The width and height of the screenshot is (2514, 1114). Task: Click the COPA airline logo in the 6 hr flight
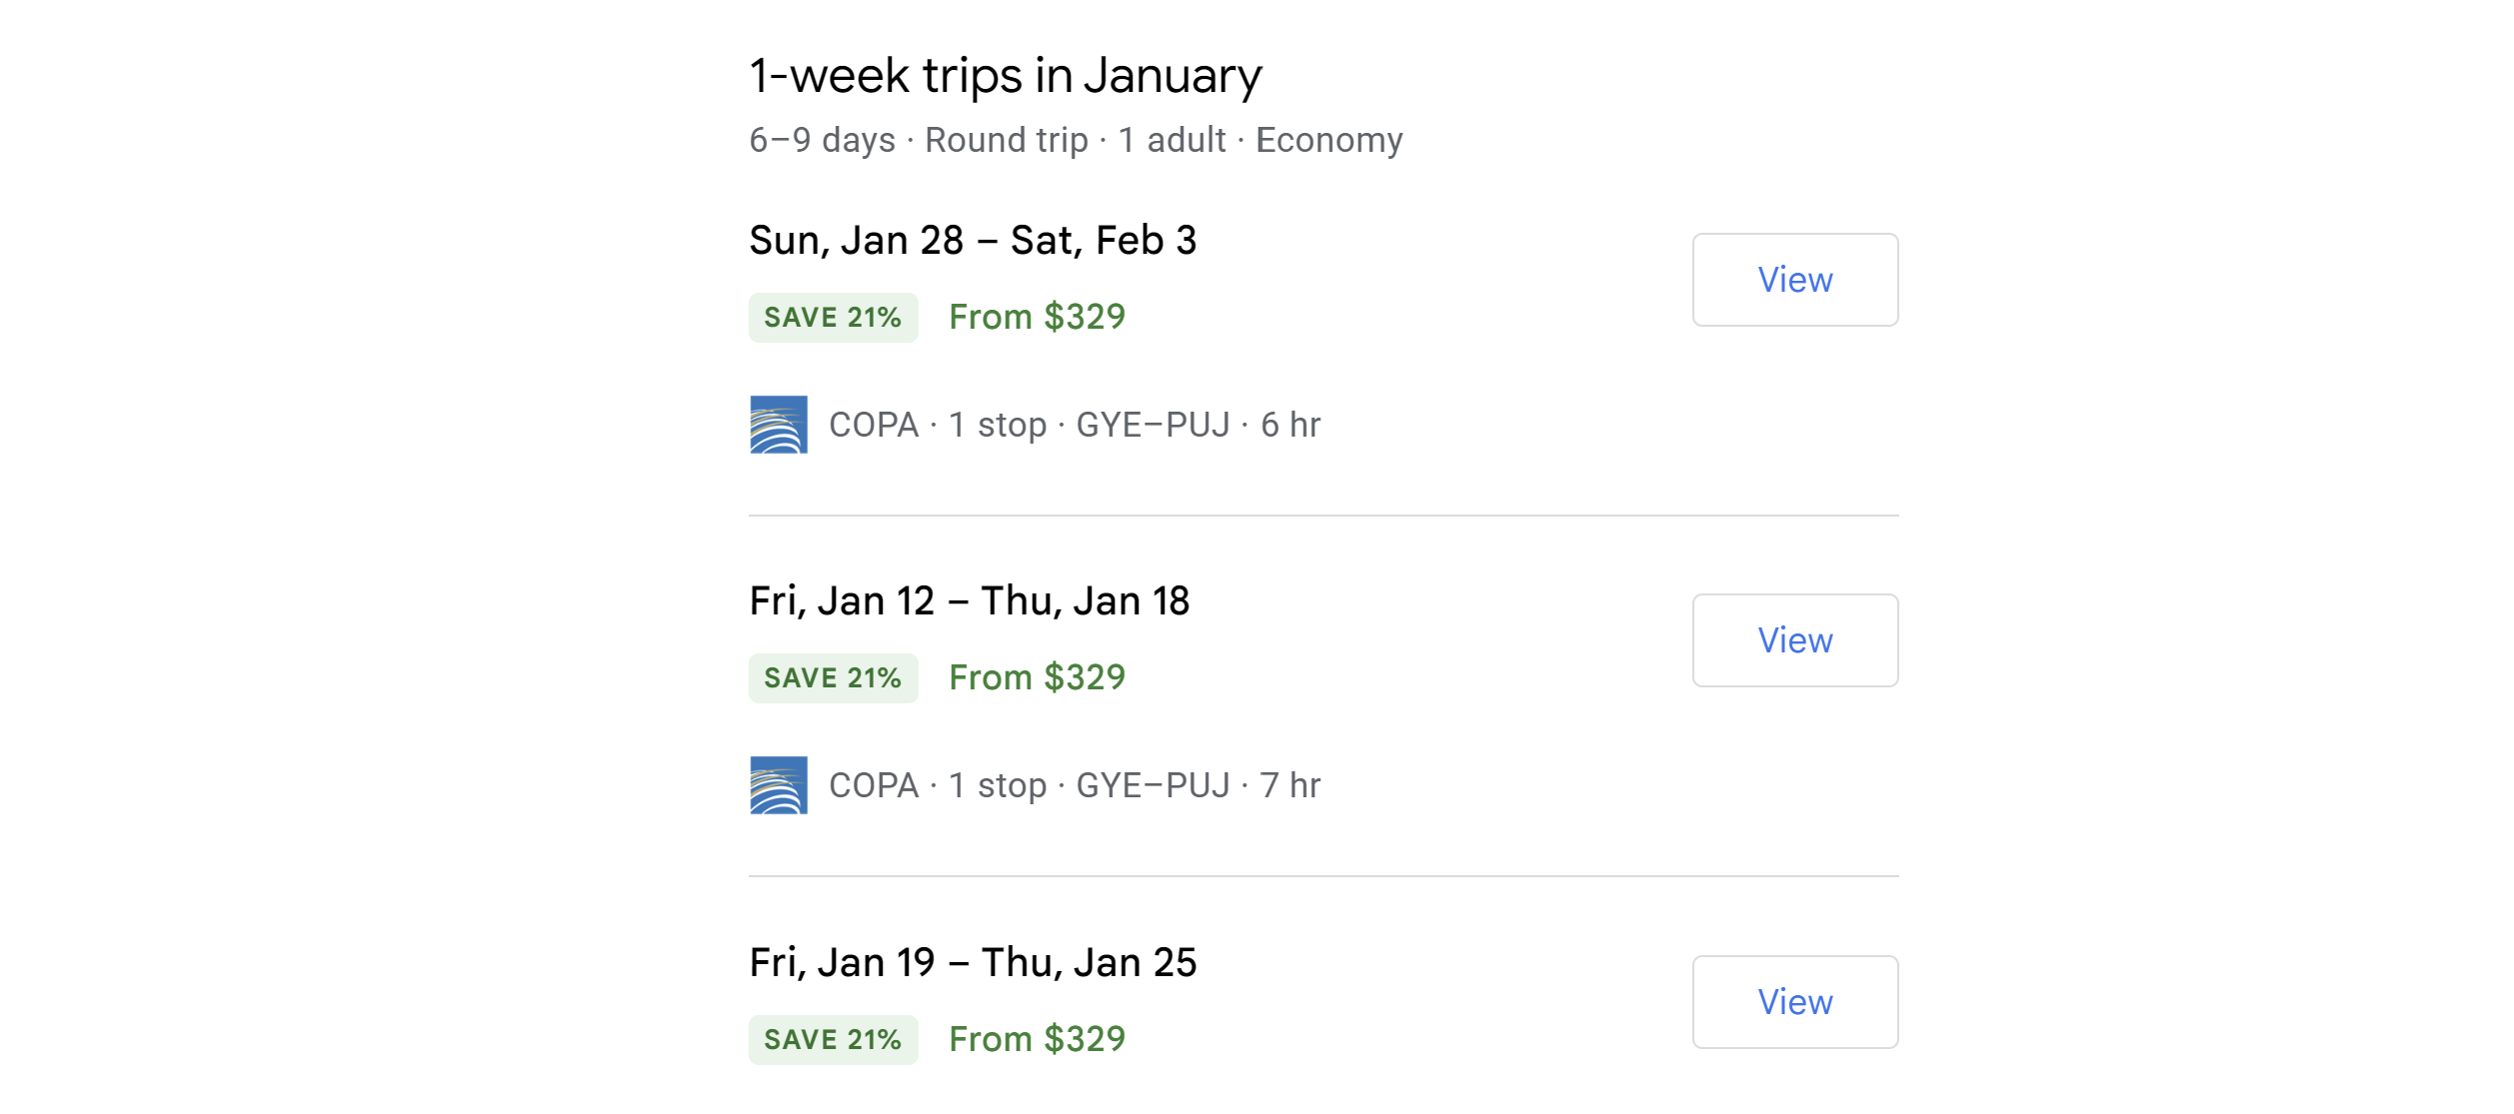(x=778, y=425)
